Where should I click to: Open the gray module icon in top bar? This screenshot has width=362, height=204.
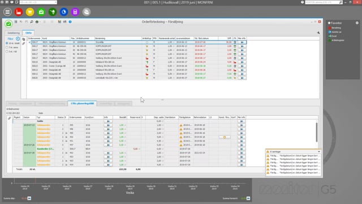(x=87, y=12)
